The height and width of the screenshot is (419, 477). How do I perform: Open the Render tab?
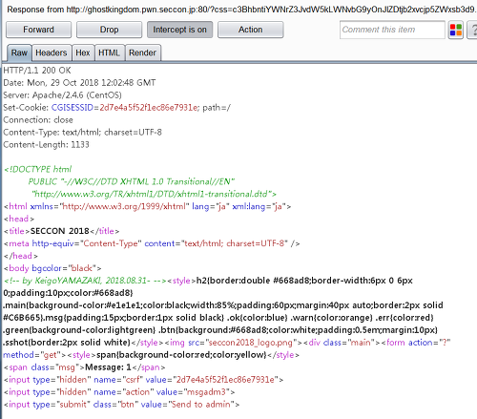[x=142, y=52]
